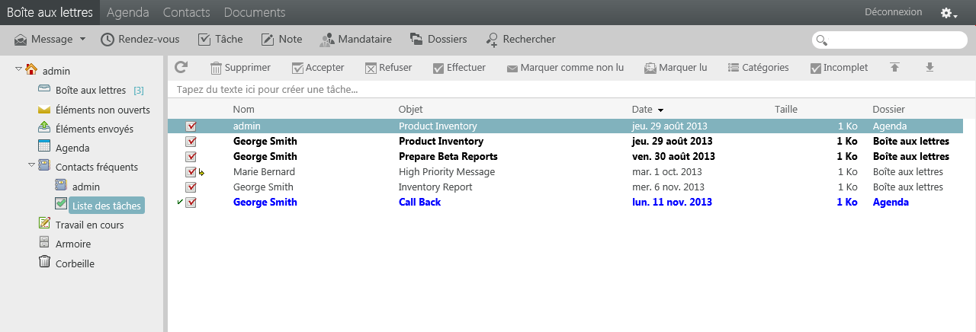Sort by the Date column header
Viewport: 976px width, 332px height.
pyautogui.click(x=642, y=109)
